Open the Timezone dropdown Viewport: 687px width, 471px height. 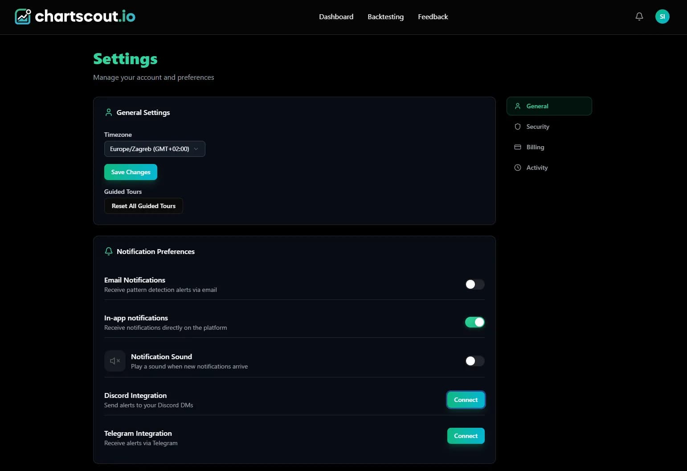(x=155, y=149)
